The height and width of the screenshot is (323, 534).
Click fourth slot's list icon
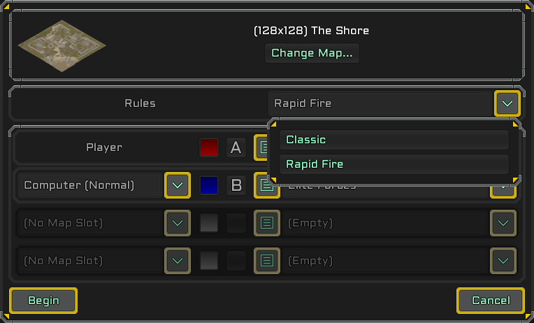click(266, 261)
